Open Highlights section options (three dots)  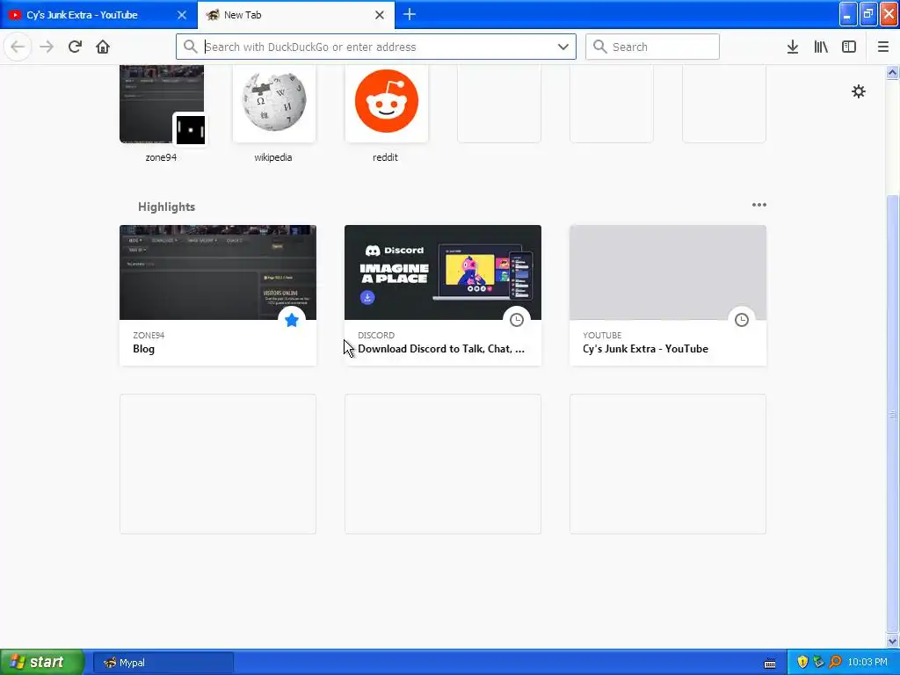pos(758,205)
